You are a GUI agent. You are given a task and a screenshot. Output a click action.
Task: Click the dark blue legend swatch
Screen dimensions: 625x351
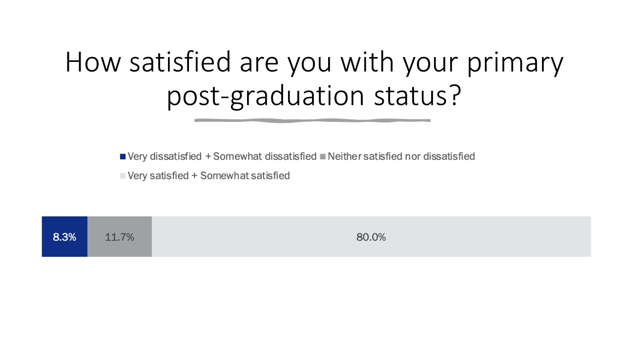coord(123,157)
